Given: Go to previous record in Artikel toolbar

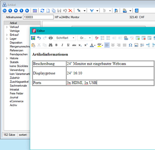Looking at the screenshot, I should 10,10.
